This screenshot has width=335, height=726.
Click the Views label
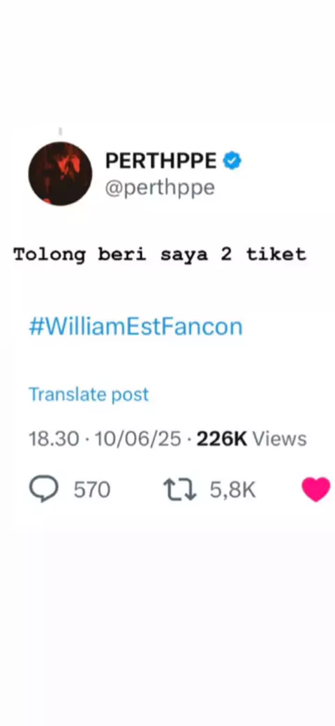[x=280, y=439]
